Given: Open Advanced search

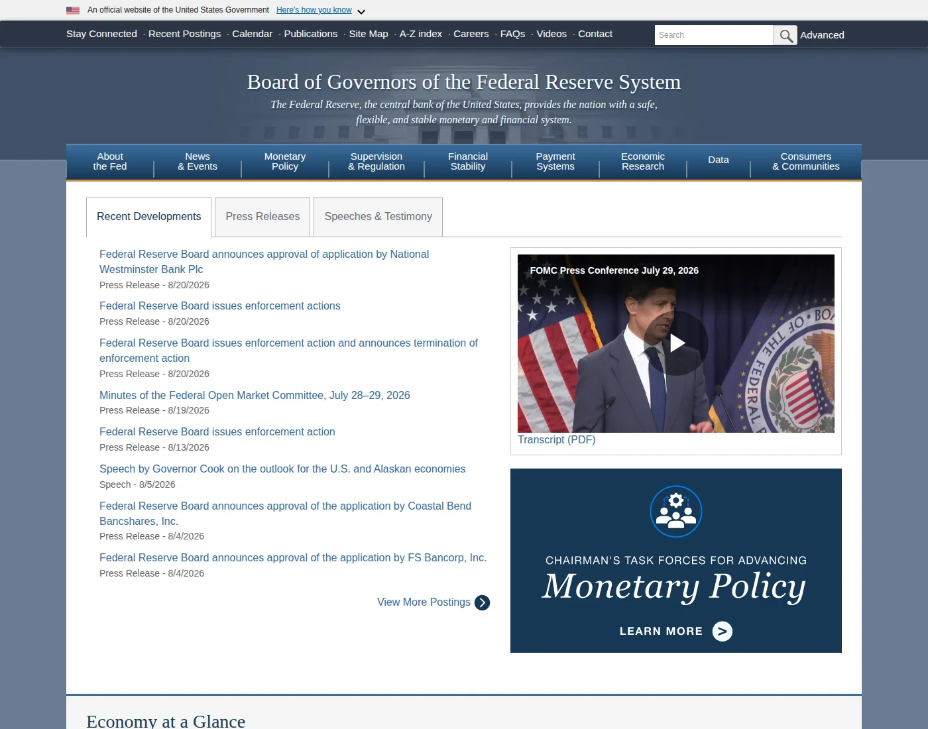Looking at the screenshot, I should pyautogui.click(x=822, y=35).
